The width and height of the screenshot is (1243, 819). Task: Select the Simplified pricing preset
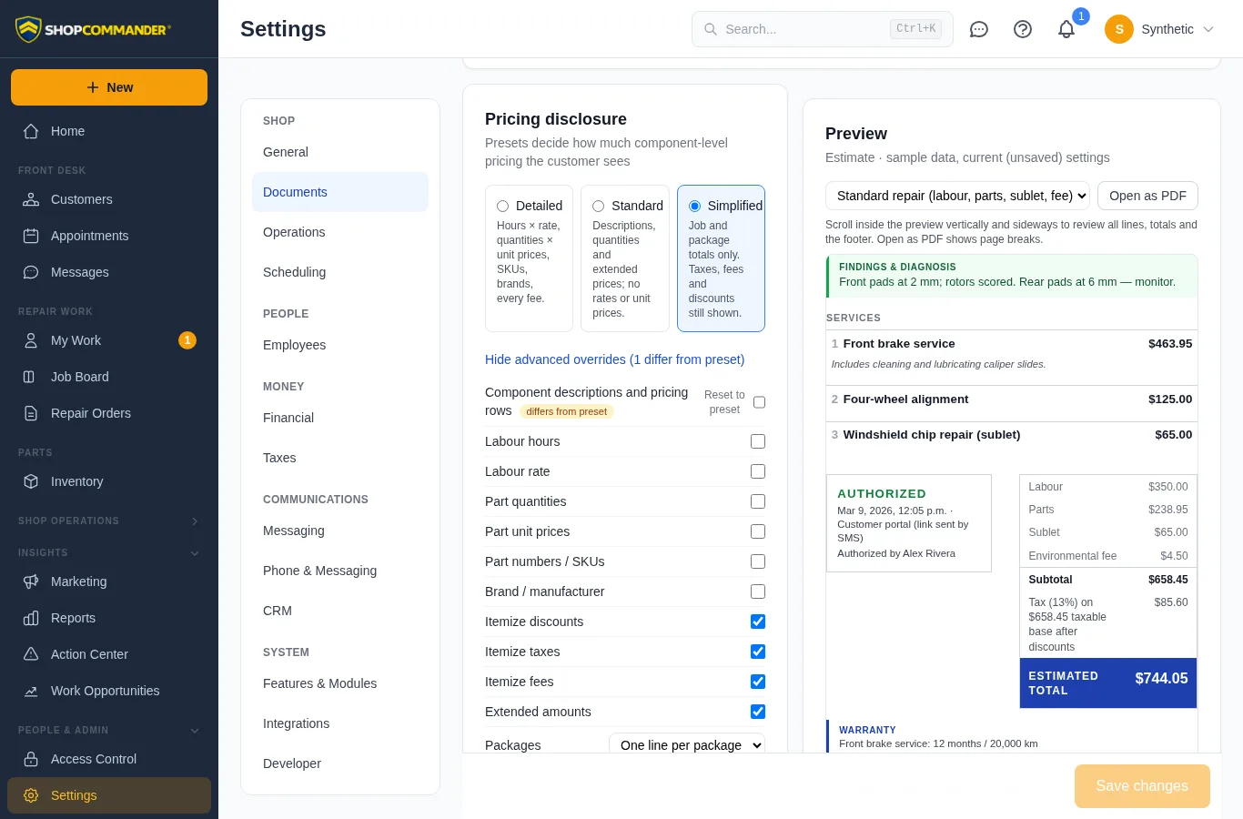721,258
